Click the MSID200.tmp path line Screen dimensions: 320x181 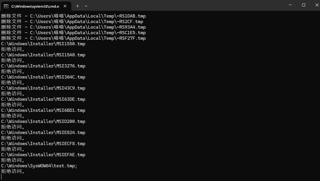tap(43, 121)
